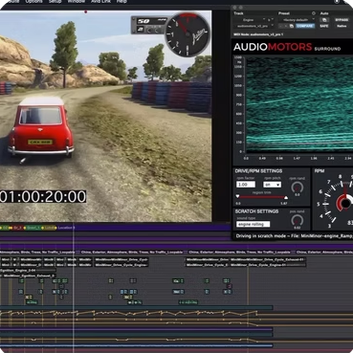The width and height of the screenshot is (353, 353).
Task: Select the MiniMinor_Drive_Cycle_Exhaust-01 clip
Action: [268, 259]
